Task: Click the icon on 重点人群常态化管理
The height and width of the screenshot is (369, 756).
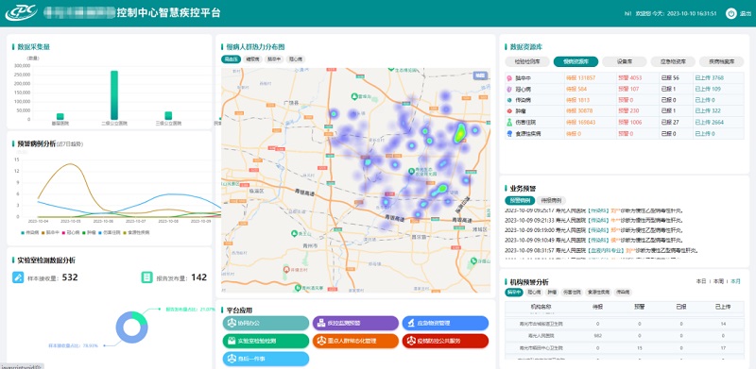Action: pos(321,341)
